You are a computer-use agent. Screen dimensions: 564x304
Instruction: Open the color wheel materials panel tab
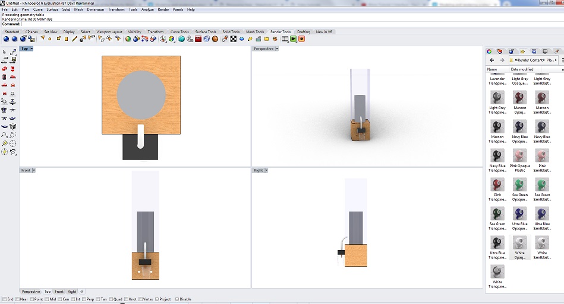coord(489,52)
